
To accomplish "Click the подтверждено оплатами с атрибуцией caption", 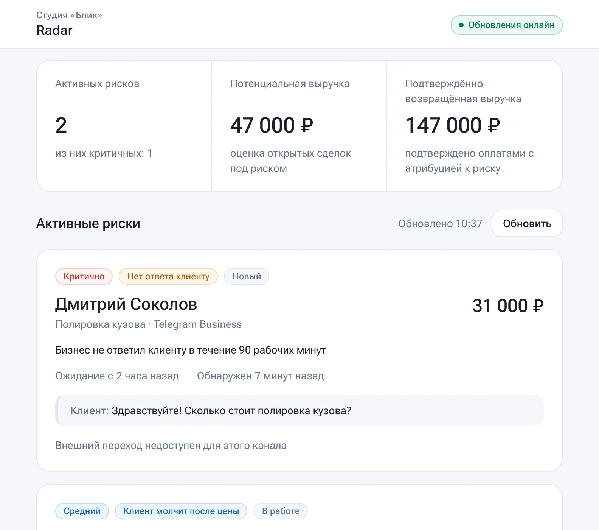I will (x=469, y=161).
